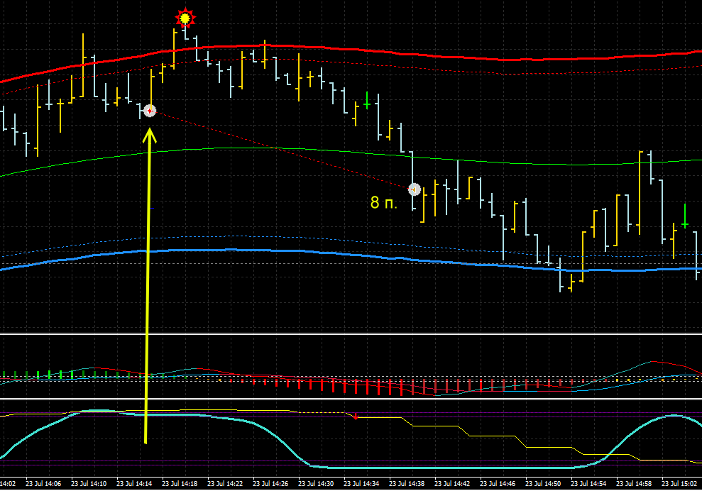
Task: Click the '23 Jul 14:42' time label
Action: pyautogui.click(x=451, y=483)
